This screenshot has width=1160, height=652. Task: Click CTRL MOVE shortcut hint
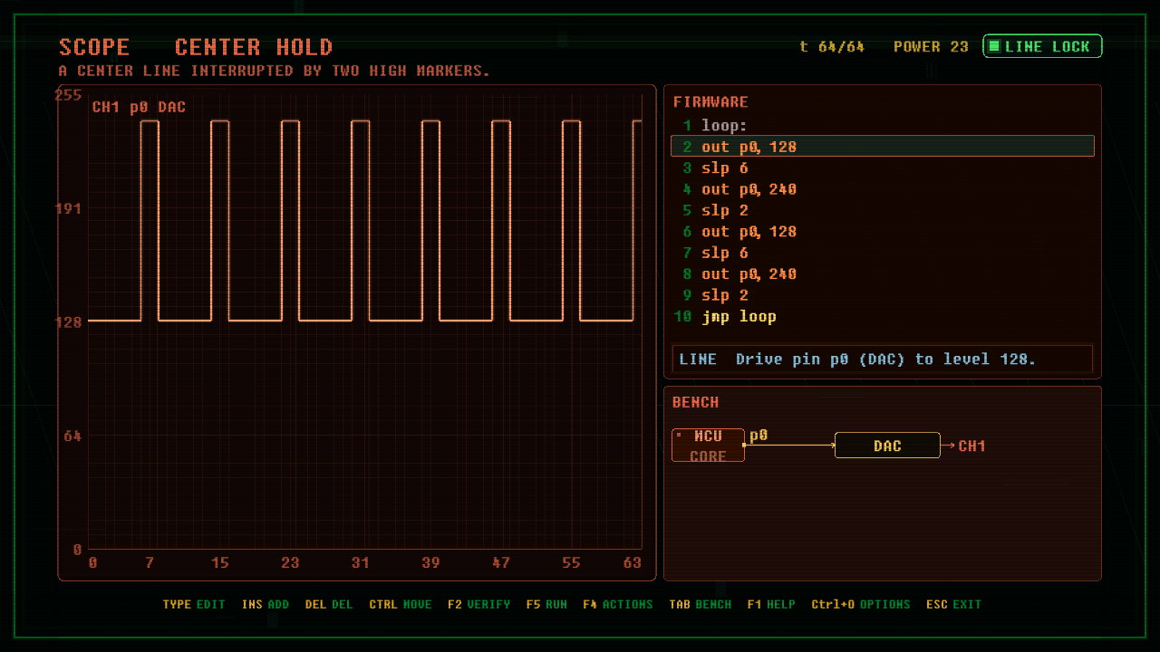tap(401, 604)
